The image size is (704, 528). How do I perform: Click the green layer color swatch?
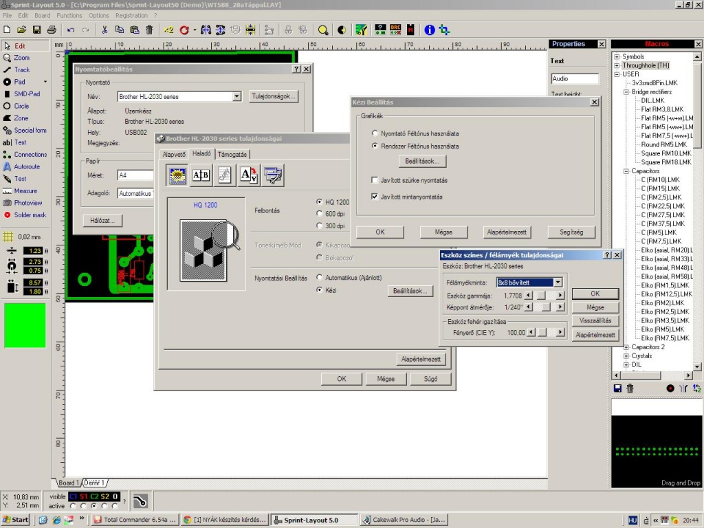(x=25, y=325)
